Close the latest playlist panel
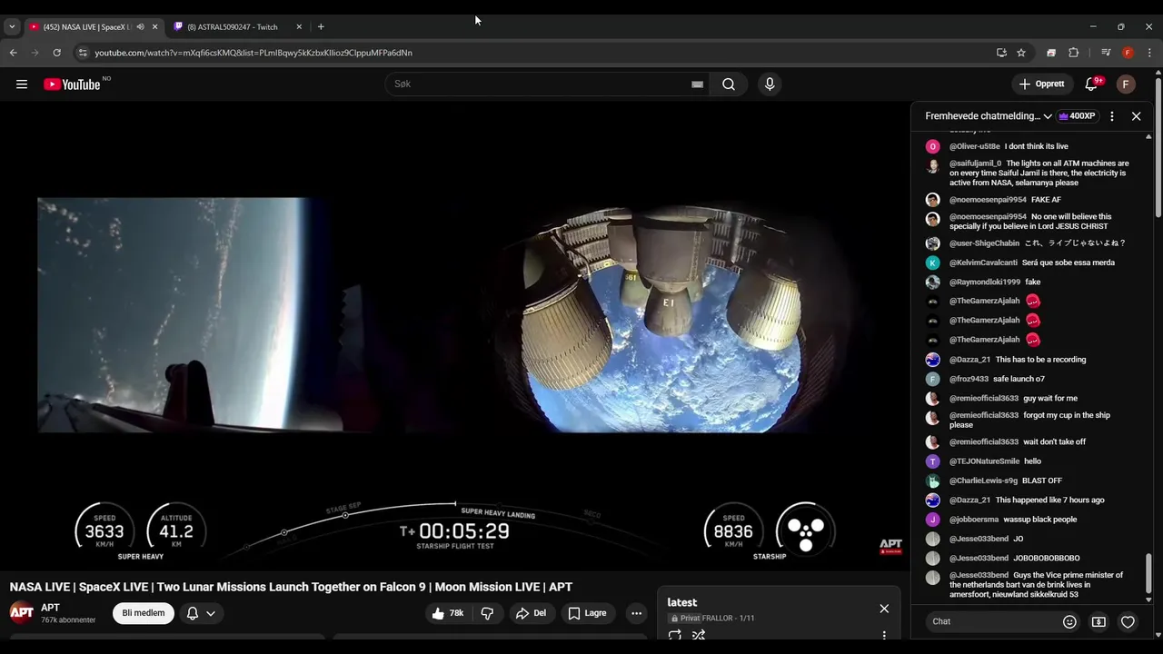 [884, 609]
